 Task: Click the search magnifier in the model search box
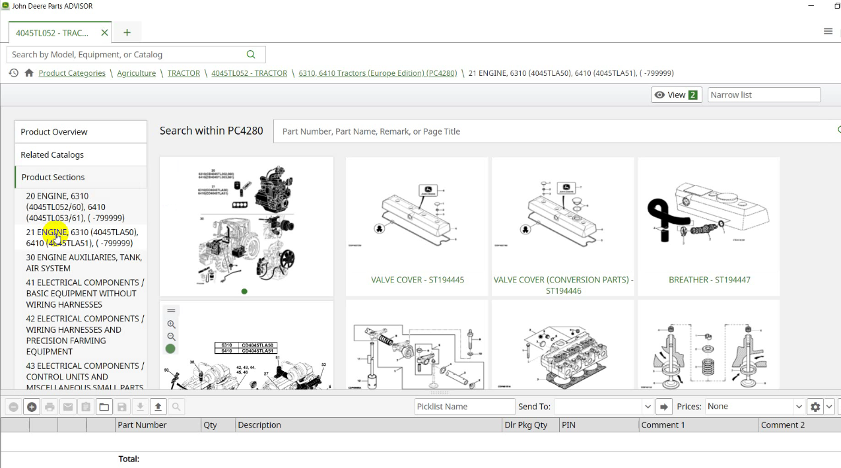tap(251, 55)
